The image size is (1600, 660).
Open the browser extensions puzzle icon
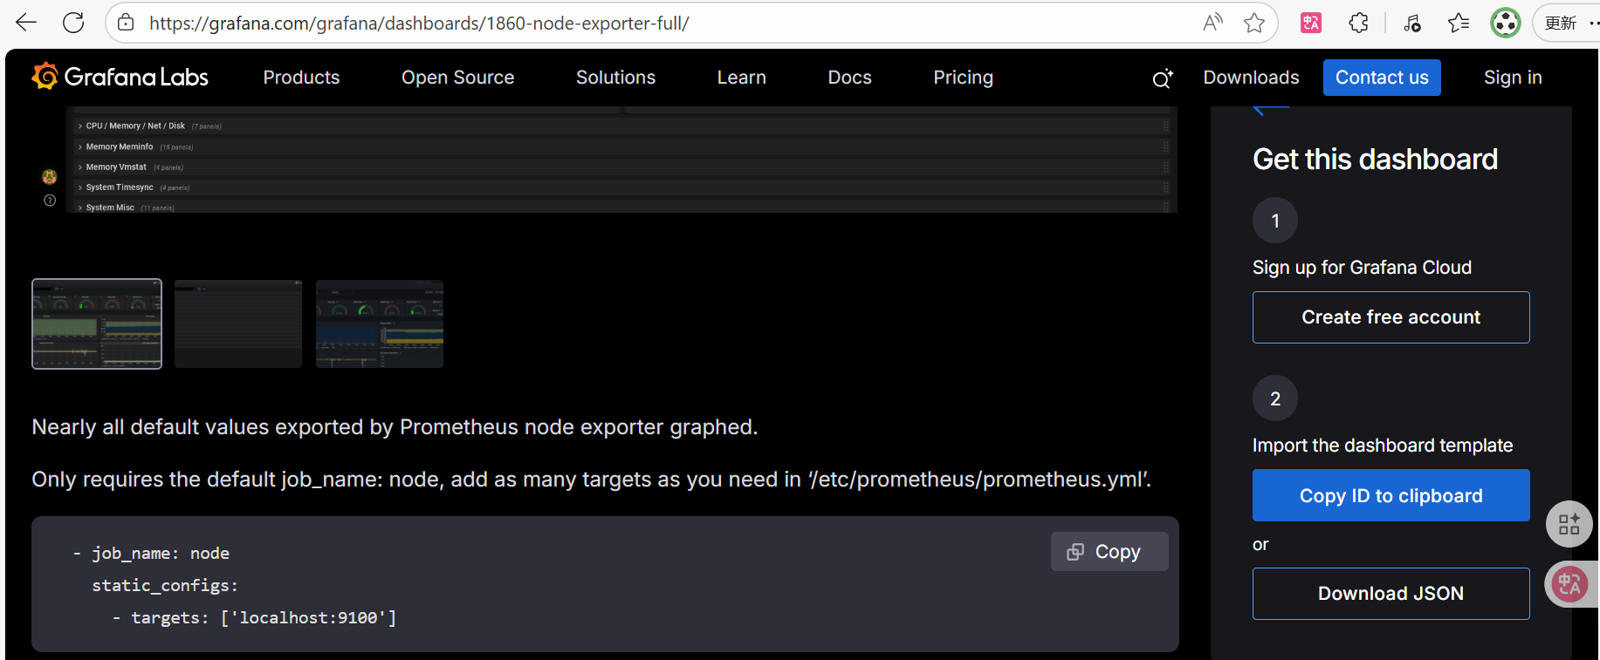(1358, 23)
